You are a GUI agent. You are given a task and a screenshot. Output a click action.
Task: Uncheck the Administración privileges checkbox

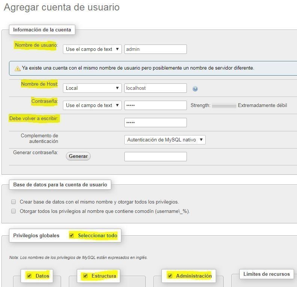pos(170,276)
